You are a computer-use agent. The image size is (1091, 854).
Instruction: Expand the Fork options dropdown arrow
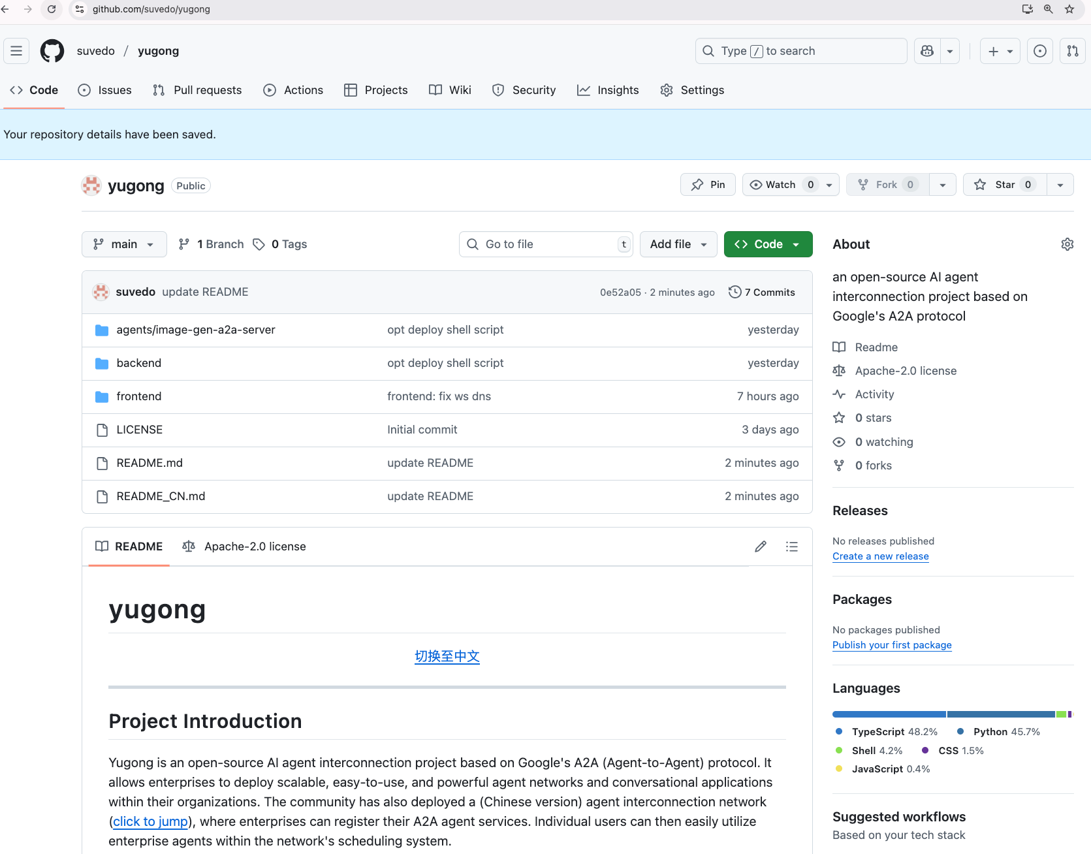(x=943, y=185)
